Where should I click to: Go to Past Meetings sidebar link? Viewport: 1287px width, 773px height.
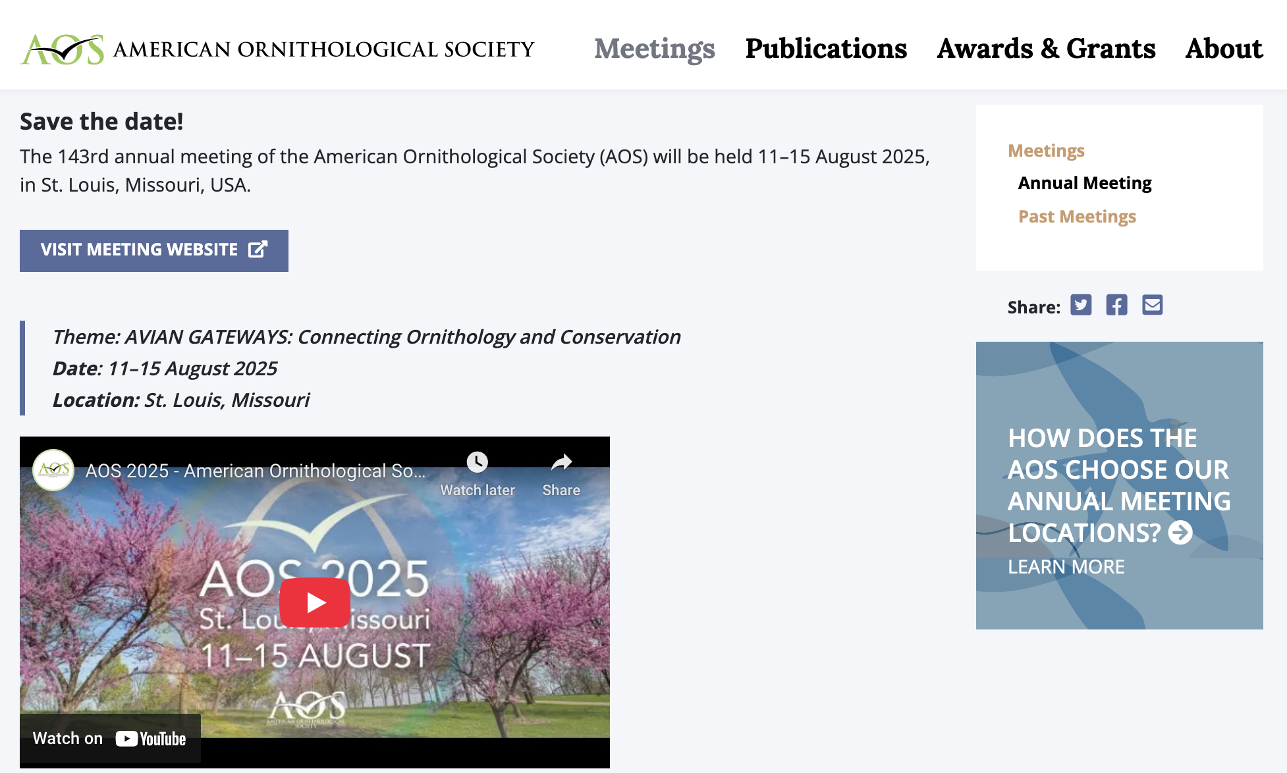1077,217
